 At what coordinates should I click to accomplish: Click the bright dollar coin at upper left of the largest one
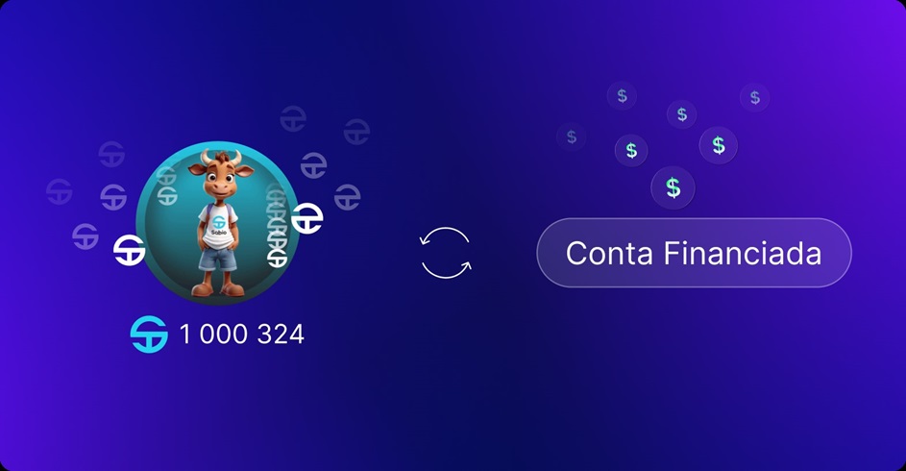[x=631, y=150]
